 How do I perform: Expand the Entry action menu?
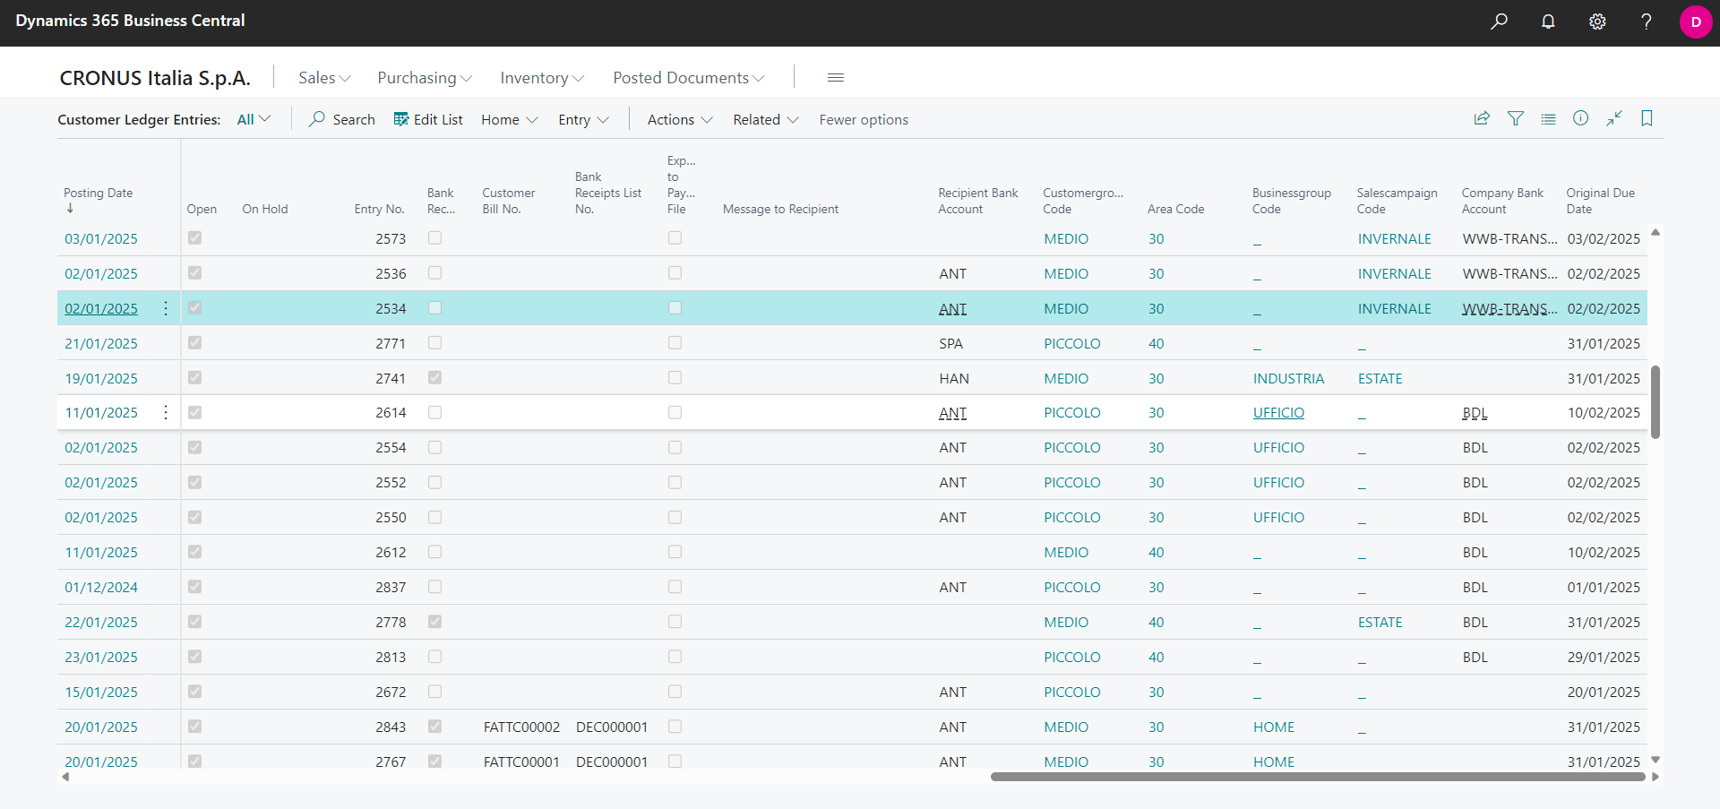coord(583,119)
